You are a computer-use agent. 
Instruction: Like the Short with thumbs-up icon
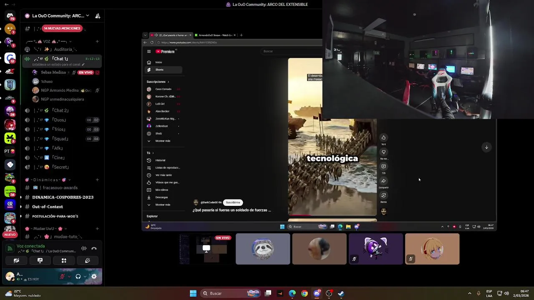click(383, 137)
